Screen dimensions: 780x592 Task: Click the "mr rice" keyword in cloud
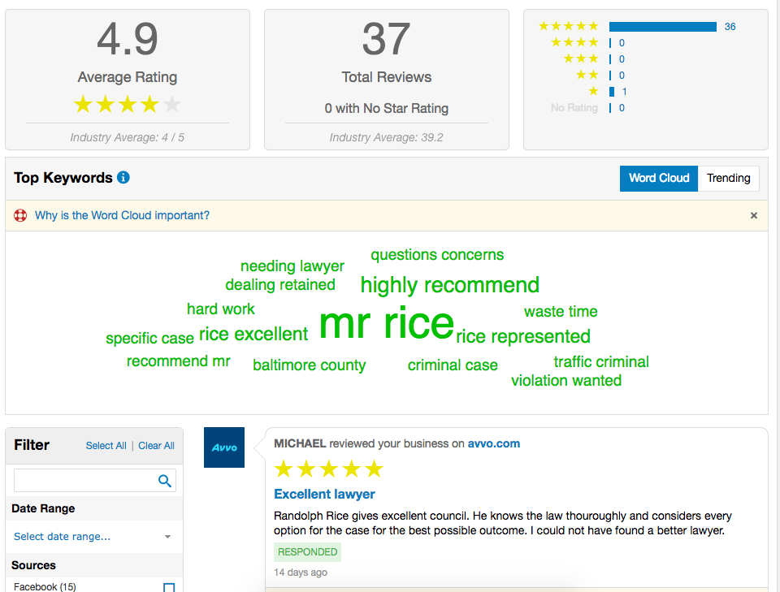point(387,323)
